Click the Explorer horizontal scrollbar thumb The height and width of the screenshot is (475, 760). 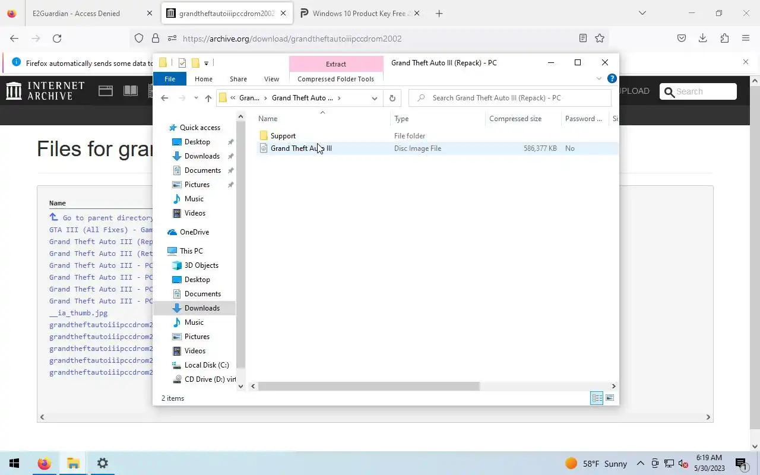point(369,386)
